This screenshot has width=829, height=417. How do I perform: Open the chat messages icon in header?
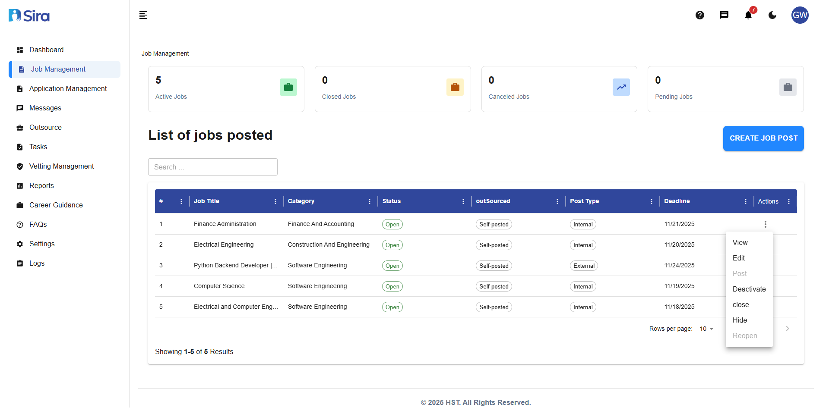724,15
